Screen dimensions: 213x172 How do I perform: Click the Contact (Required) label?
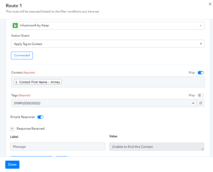(23, 73)
